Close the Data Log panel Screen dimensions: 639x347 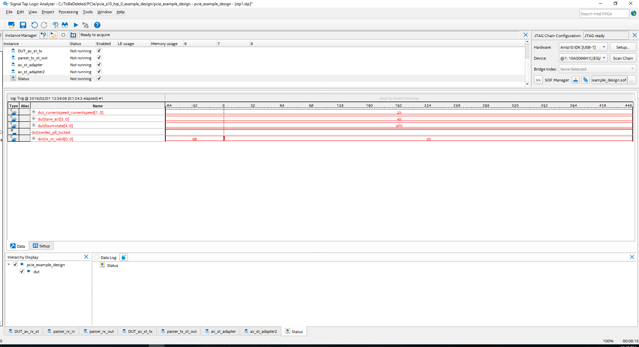point(632,257)
